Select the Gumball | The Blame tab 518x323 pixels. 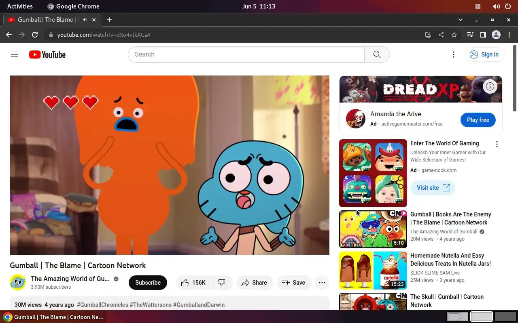[x=51, y=19]
